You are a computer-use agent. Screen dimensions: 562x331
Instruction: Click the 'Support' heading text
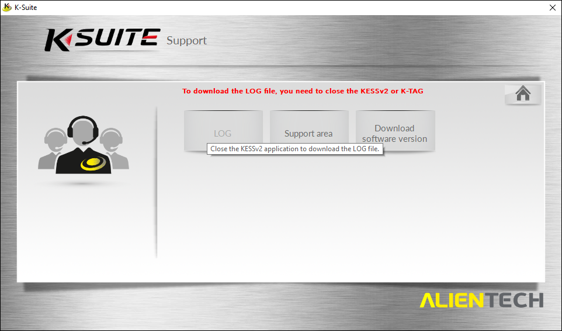186,41
